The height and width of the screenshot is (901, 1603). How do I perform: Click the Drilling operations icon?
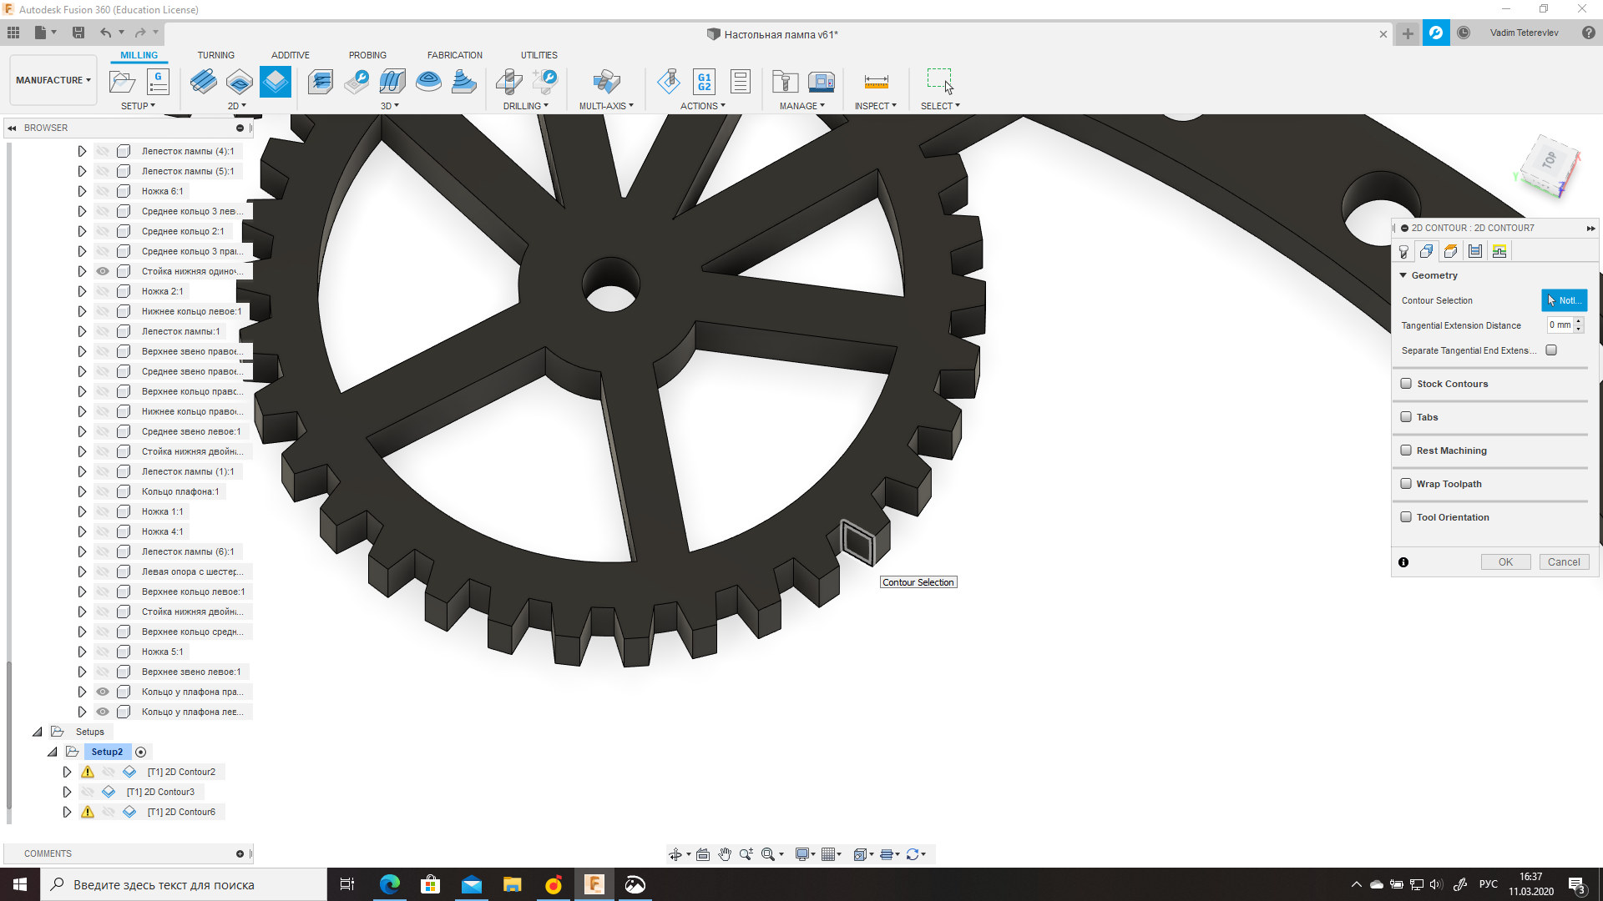tap(508, 82)
